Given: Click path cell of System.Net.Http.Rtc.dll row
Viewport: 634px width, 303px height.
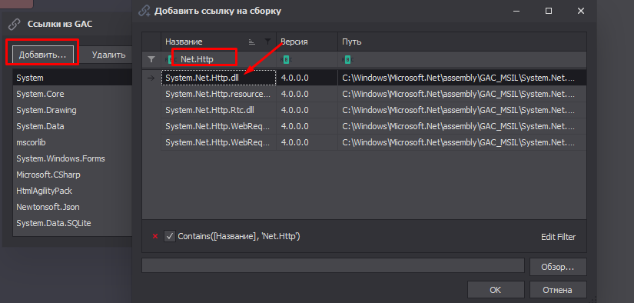Looking at the screenshot, I should point(462,110).
